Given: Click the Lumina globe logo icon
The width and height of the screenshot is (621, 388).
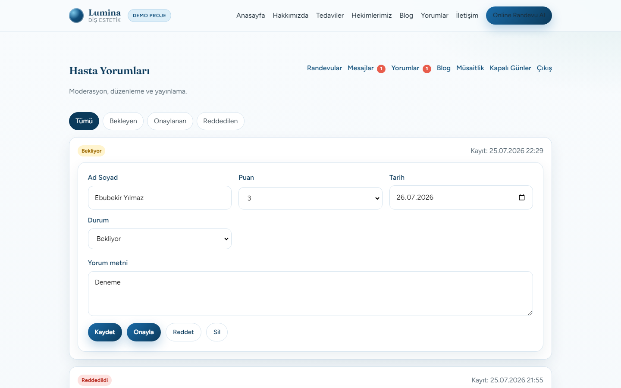Looking at the screenshot, I should click(x=76, y=16).
